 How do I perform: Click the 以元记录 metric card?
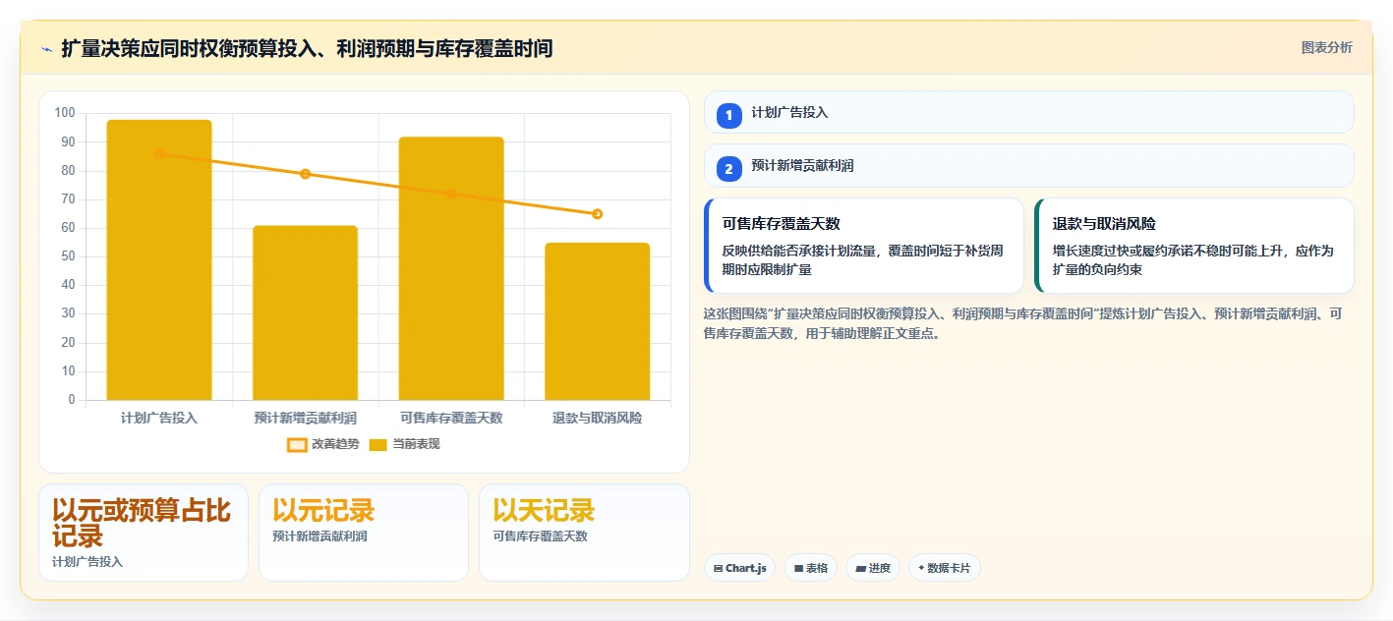[364, 533]
